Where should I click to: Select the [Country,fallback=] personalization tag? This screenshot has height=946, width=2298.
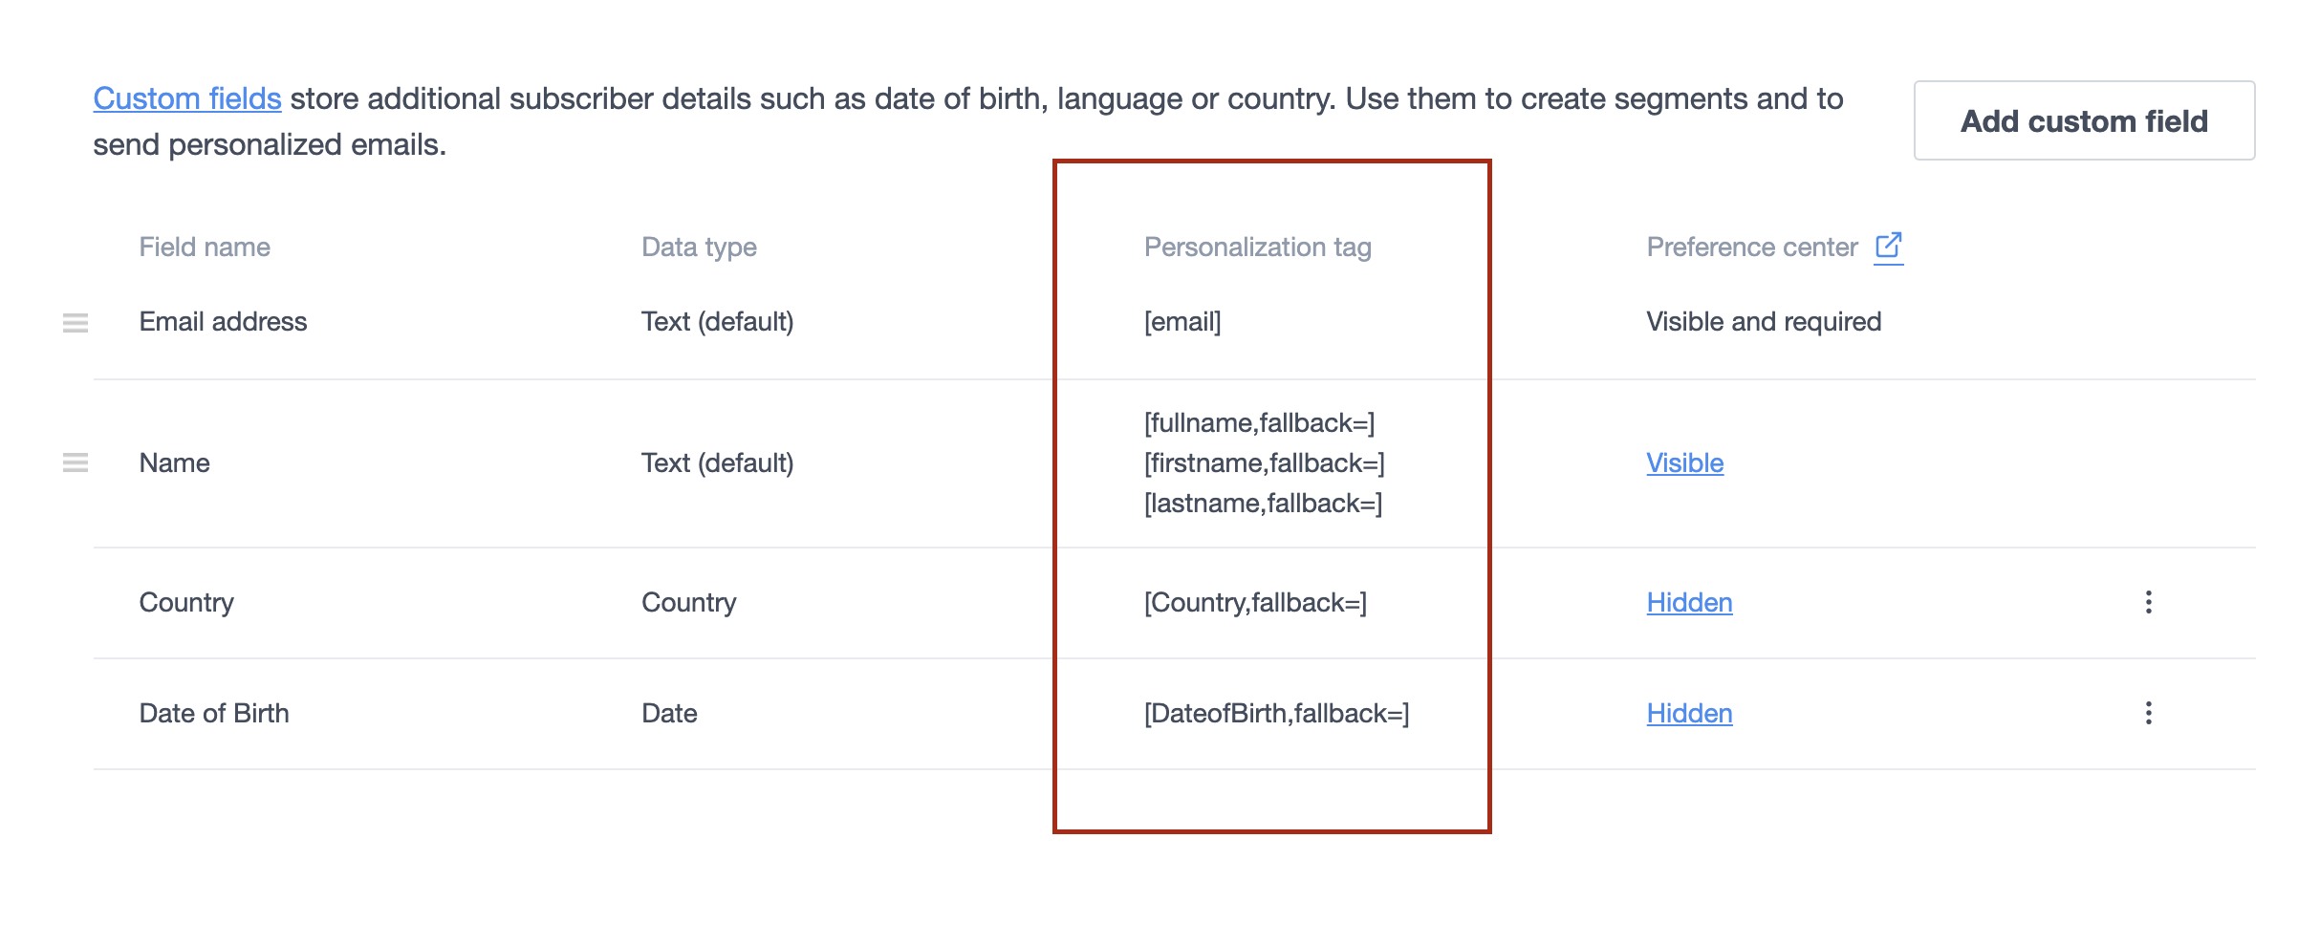click(1255, 603)
